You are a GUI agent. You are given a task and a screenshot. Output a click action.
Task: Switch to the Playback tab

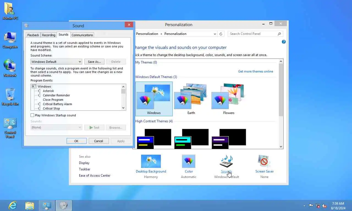click(x=33, y=35)
